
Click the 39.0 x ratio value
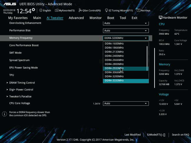coord(162,54)
